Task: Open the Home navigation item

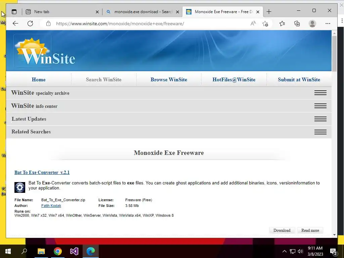Action: click(39, 79)
